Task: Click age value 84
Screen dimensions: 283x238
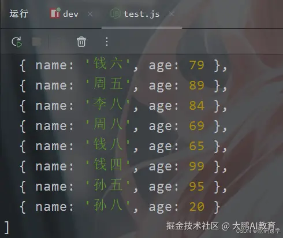Action: click(196, 106)
